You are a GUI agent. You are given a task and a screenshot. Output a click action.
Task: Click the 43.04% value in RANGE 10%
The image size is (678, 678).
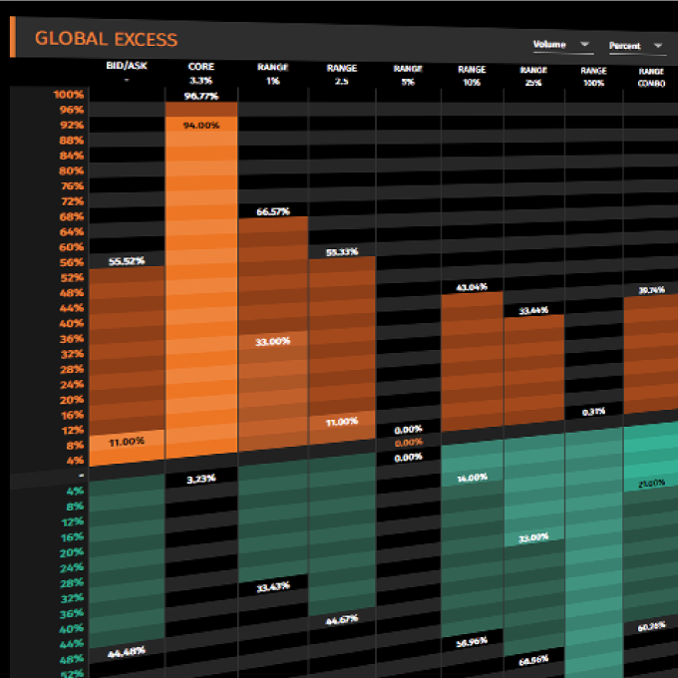(x=472, y=287)
